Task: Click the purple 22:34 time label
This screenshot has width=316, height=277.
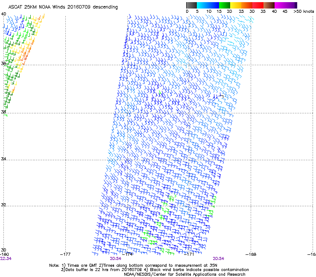Action: [x=6, y=259]
